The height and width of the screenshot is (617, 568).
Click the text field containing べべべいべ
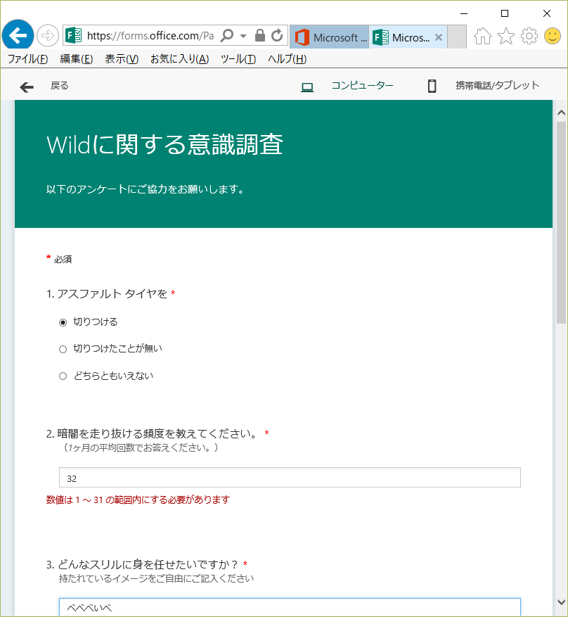click(x=290, y=607)
